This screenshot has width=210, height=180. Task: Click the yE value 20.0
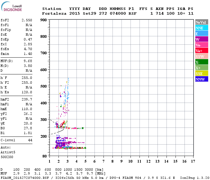click(x=28, y=124)
